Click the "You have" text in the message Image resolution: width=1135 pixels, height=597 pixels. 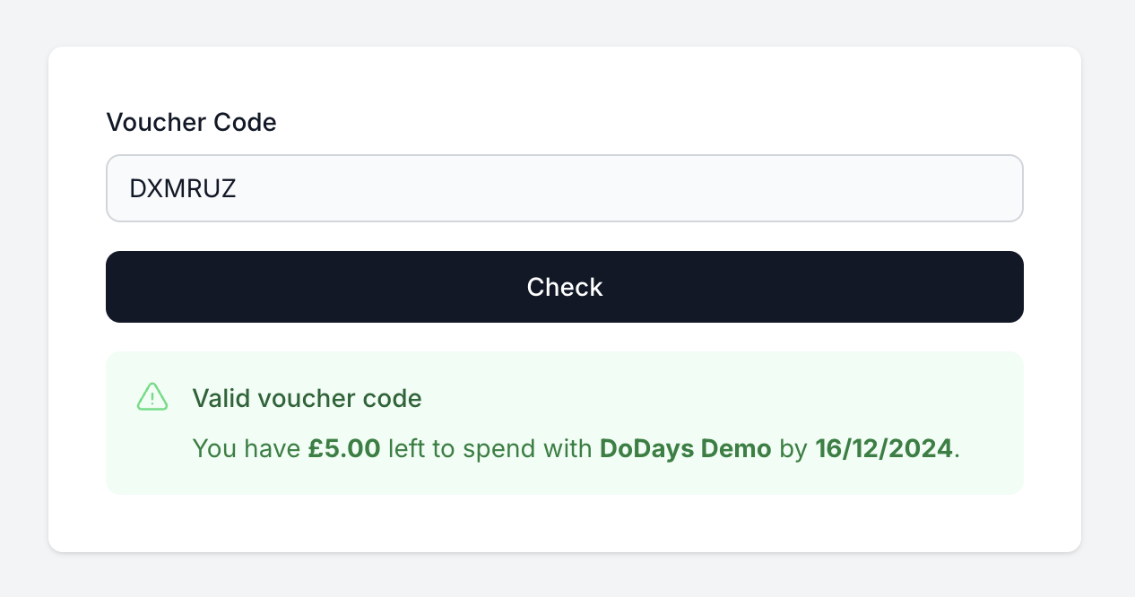247,448
